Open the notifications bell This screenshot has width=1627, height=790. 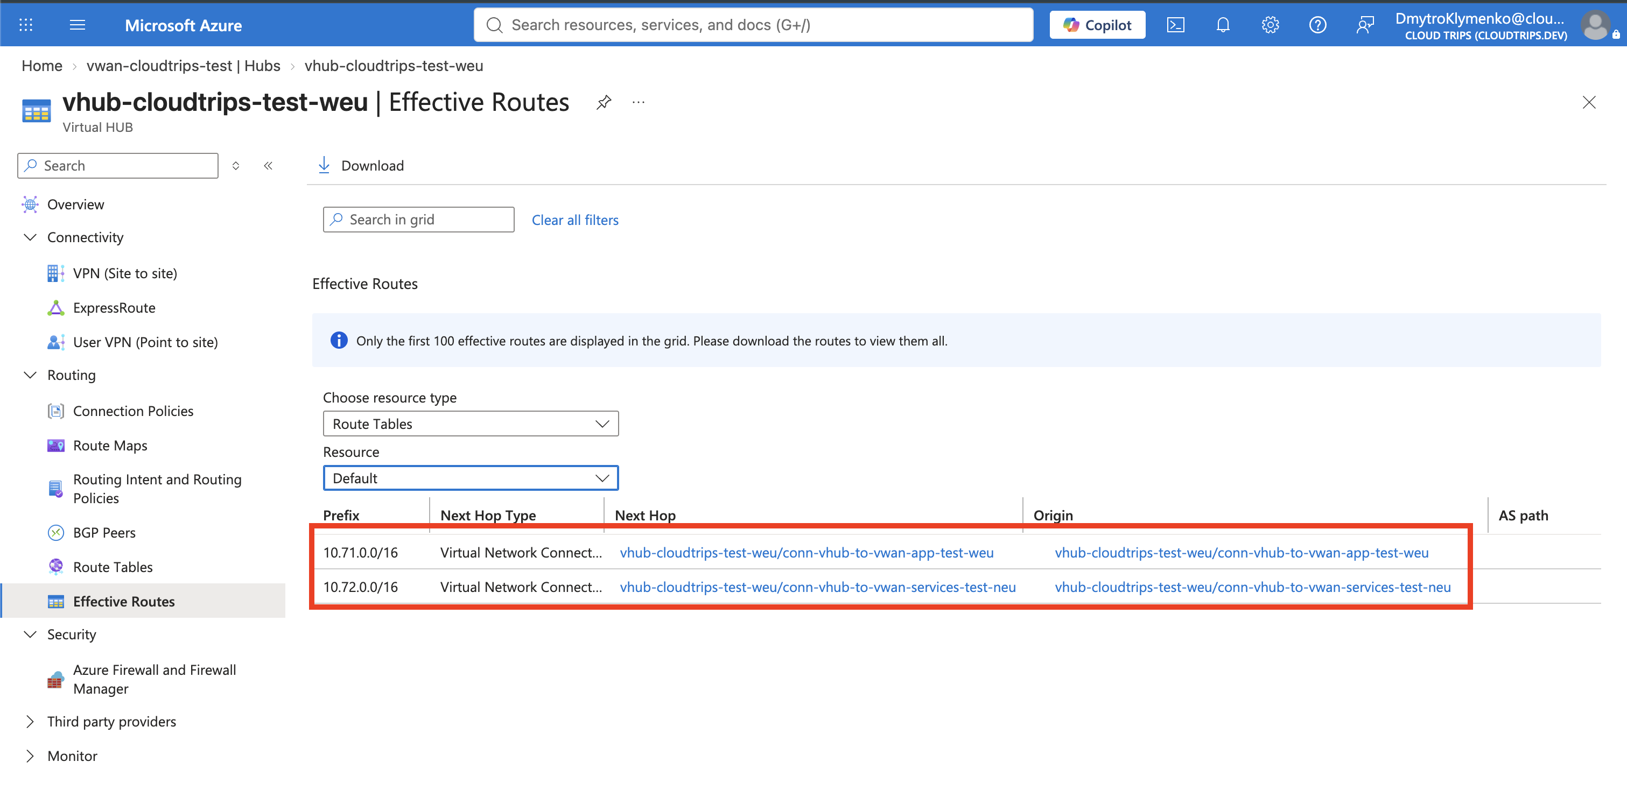tap(1223, 25)
